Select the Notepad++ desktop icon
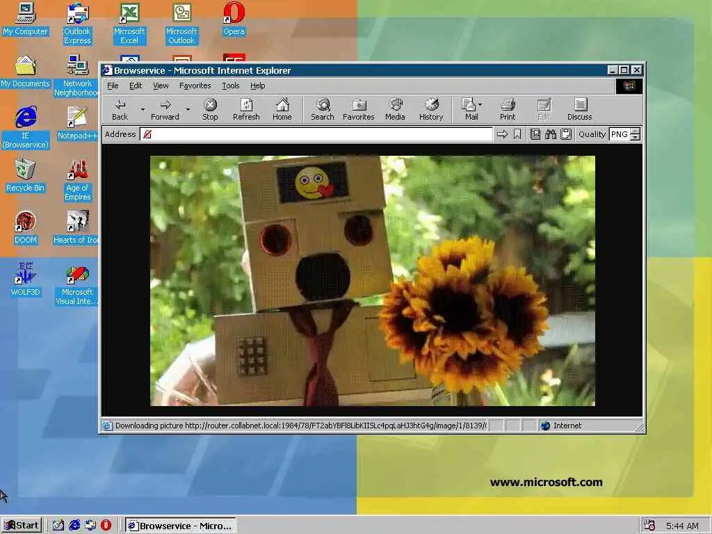This screenshot has height=534, width=712. click(x=77, y=124)
